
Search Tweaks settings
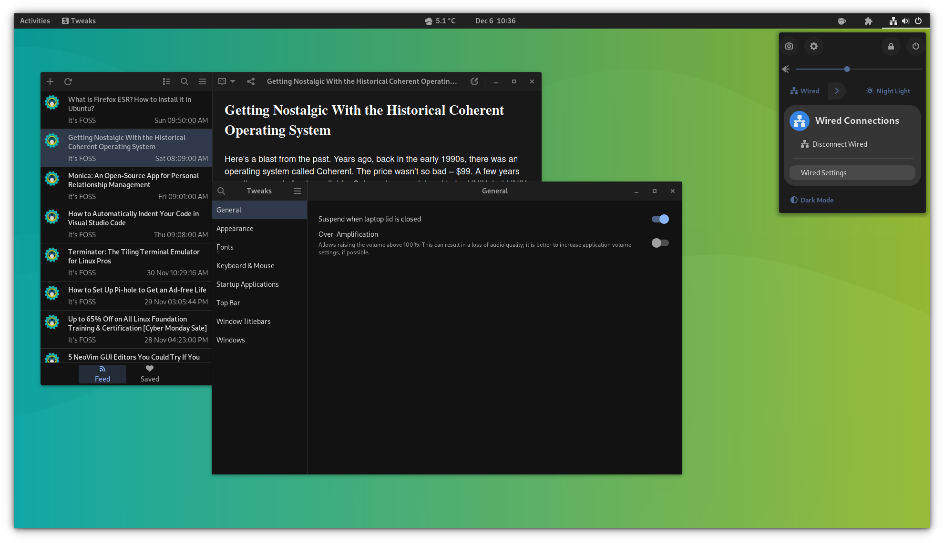click(221, 191)
